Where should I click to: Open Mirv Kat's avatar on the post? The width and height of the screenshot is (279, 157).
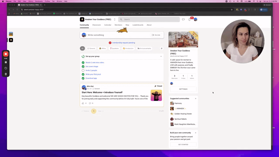pyautogui.click(x=84, y=87)
